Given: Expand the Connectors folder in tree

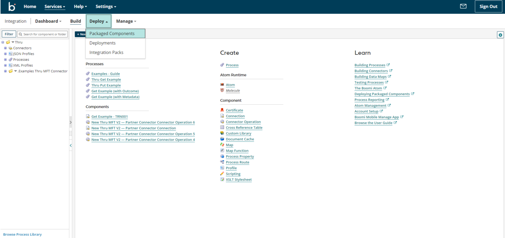Looking at the screenshot, I should click(5, 48).
